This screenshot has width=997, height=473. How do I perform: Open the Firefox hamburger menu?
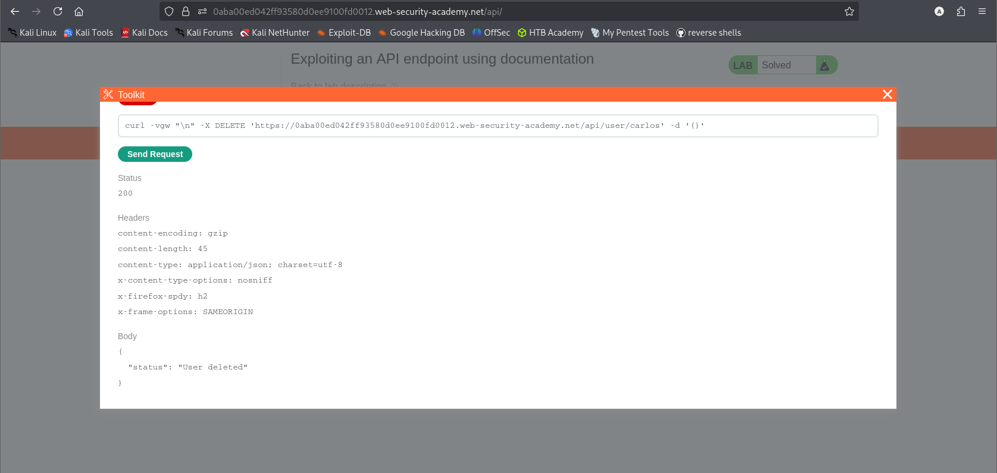pos(982,11)
